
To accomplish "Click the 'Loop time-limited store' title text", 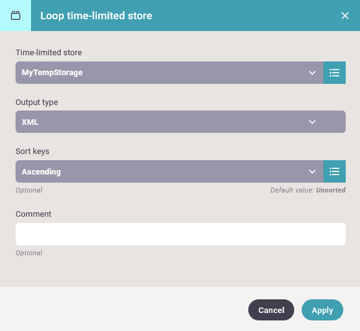I will pyautogui.click(x=96, y=16).
